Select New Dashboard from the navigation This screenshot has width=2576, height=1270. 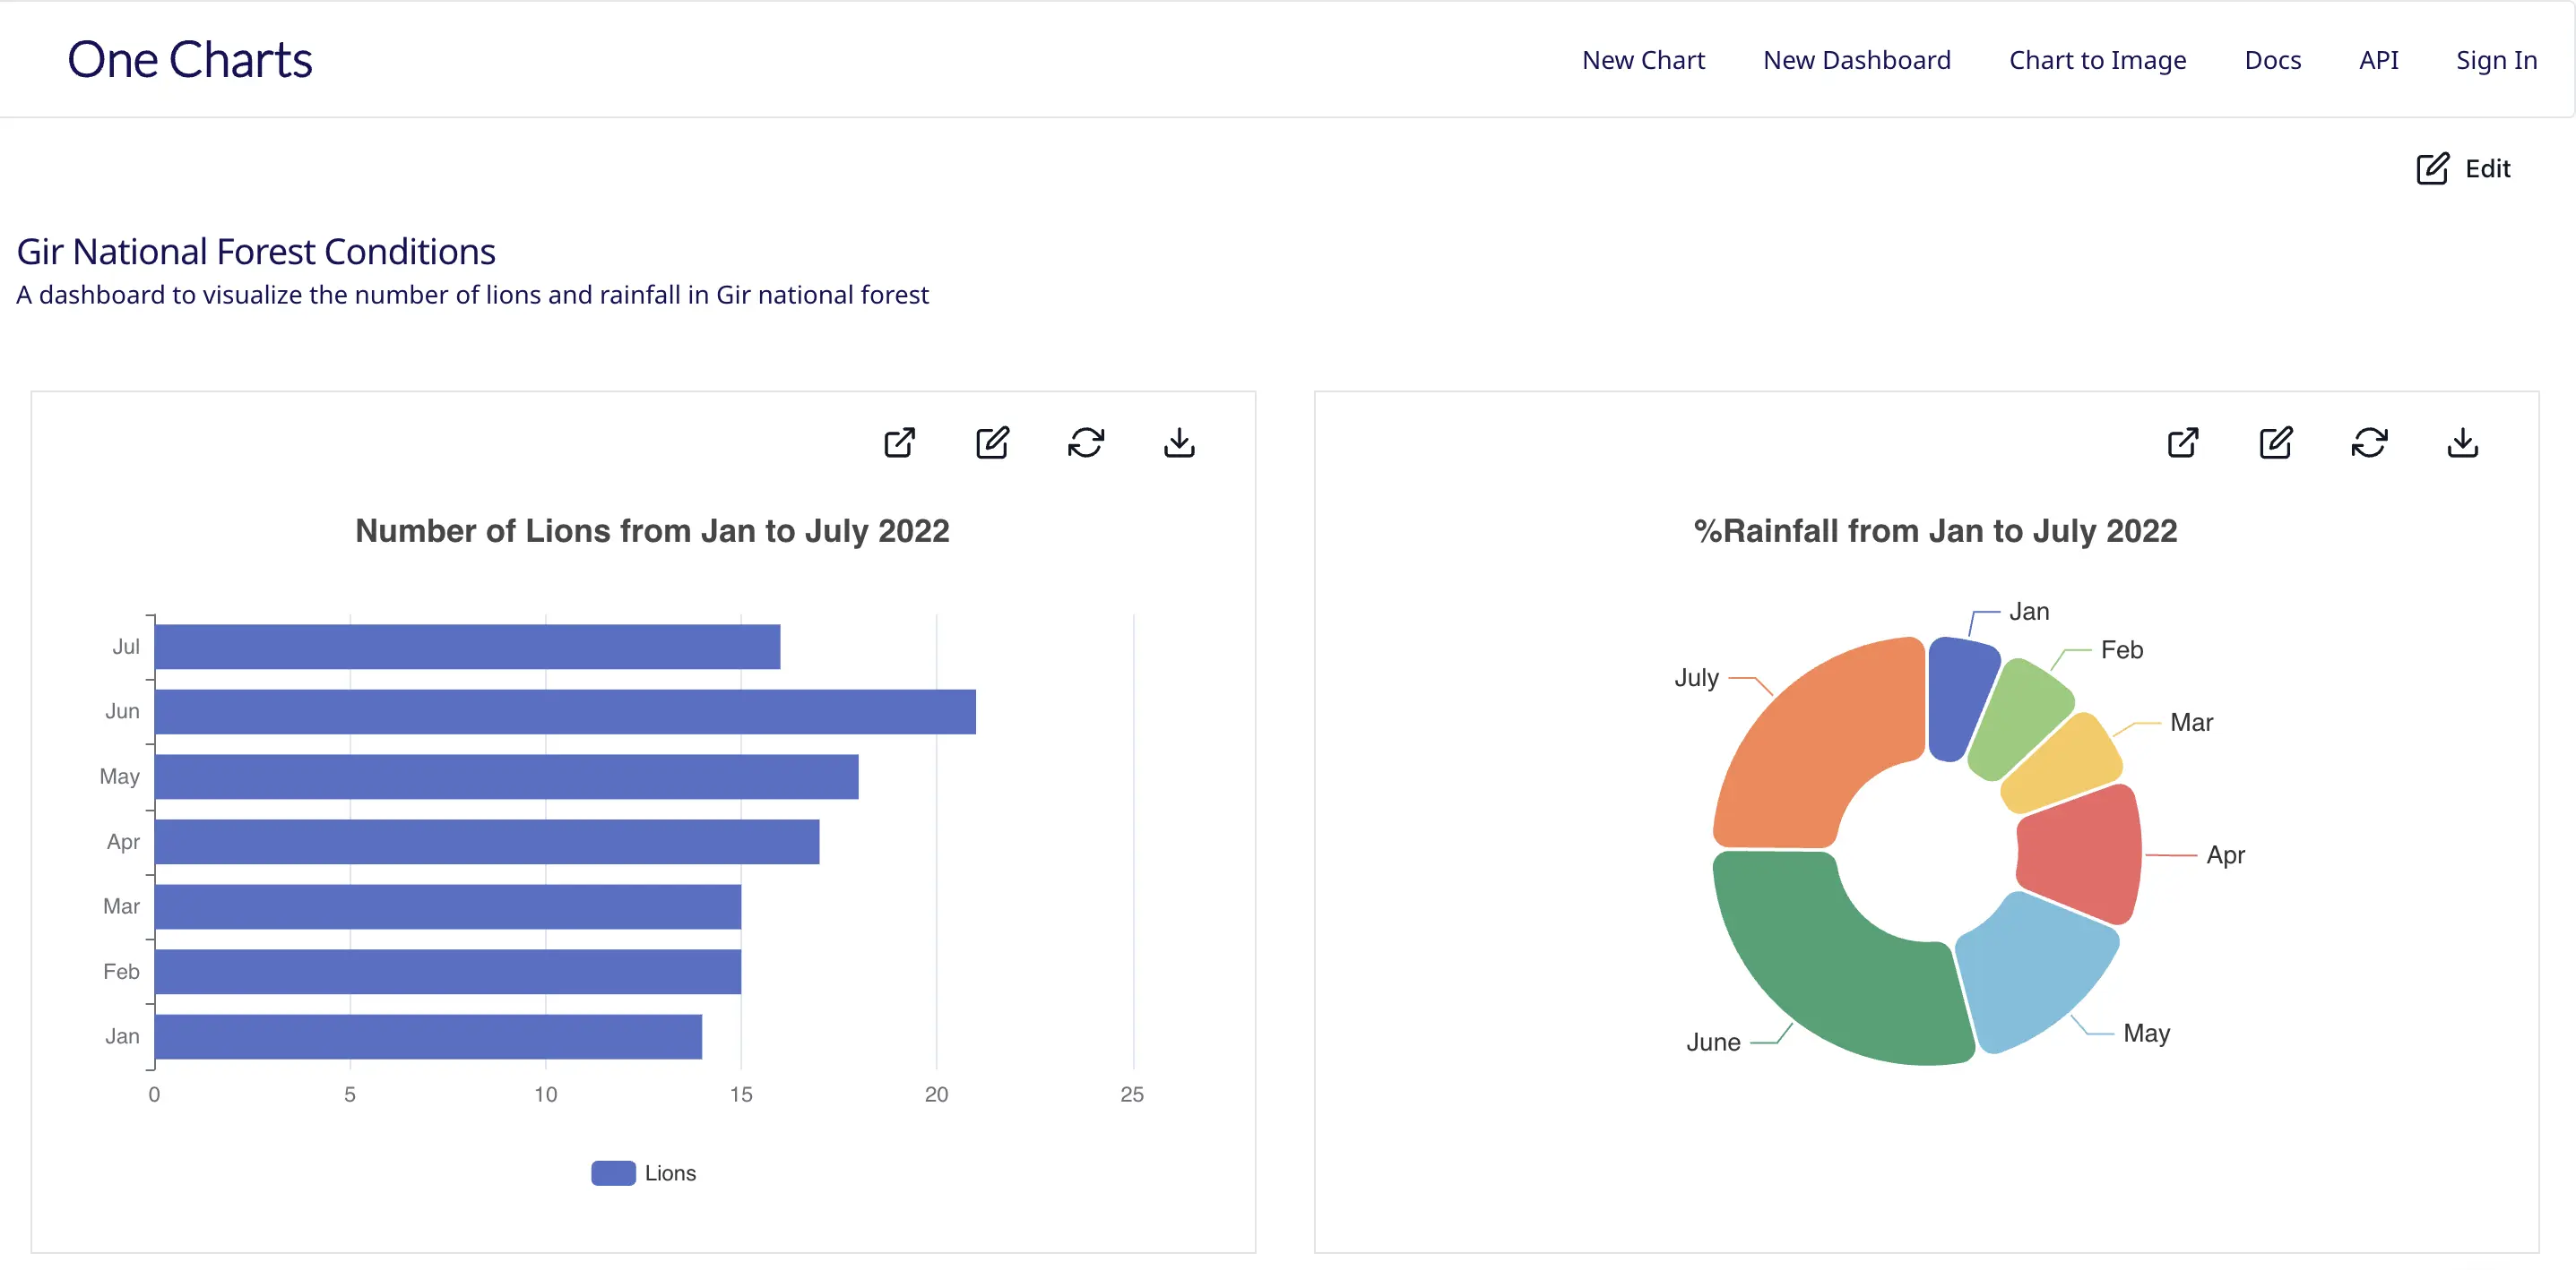tap(1857, 60)
